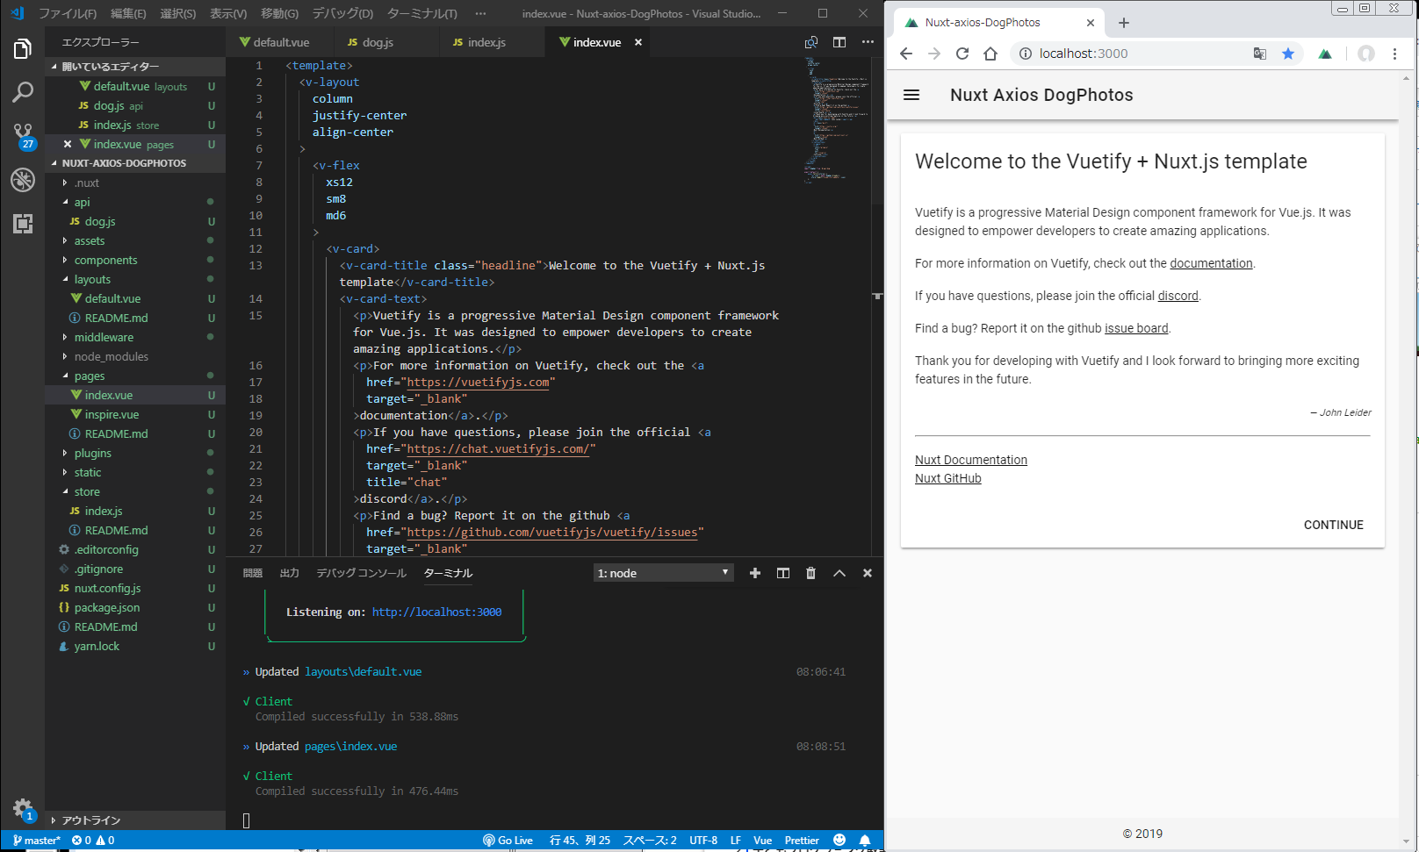Click Prettier in the status bar
The height and width of the screenshot is (852, 1419).
coord(802,841)
